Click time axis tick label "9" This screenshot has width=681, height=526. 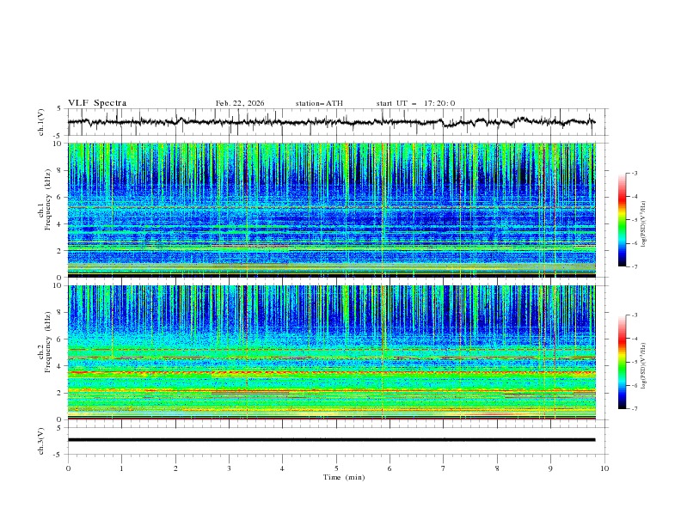(x=550, y=468)
